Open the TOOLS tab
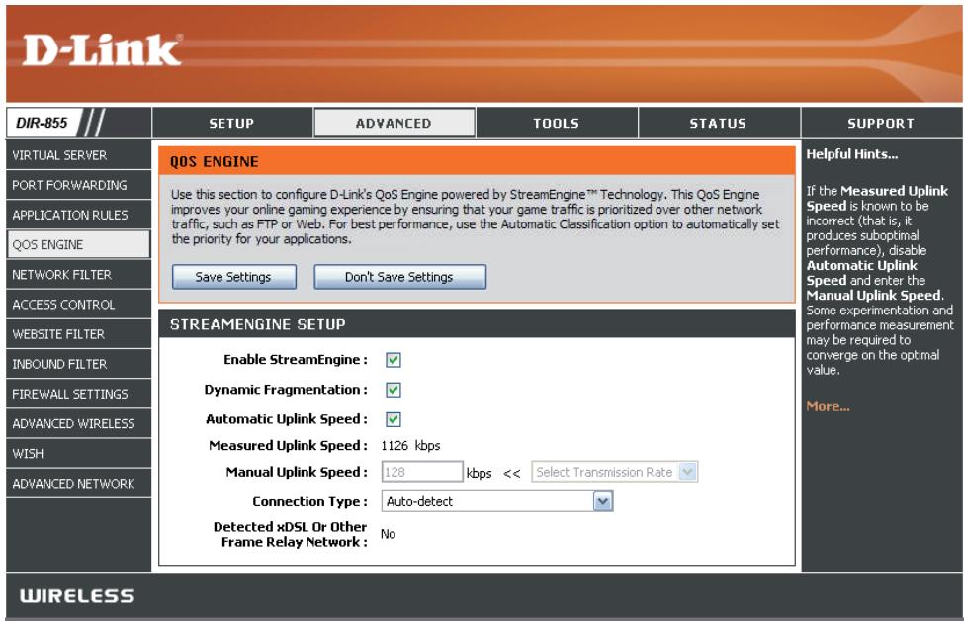 click(x=557, y=123)
